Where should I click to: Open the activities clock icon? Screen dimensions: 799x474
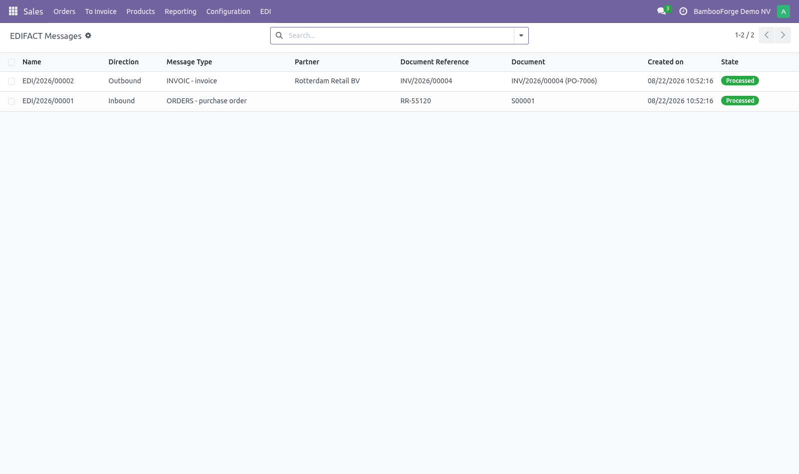[683, 11]
